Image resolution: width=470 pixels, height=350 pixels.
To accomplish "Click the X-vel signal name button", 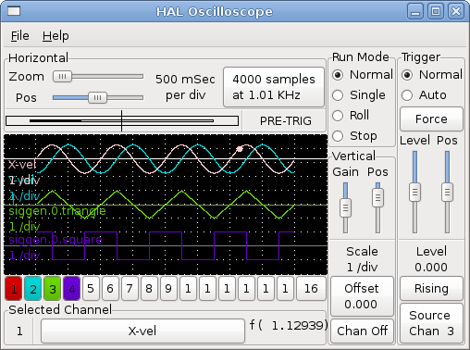I will tap(142, 331).
